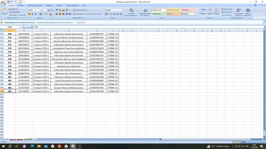Open Найти и выделить menu
266x149 pixels.
248,12
